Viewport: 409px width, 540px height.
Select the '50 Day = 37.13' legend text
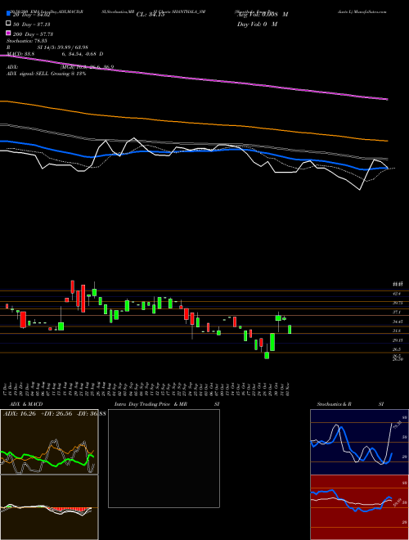pyautogui.click(x=32, y=25)
